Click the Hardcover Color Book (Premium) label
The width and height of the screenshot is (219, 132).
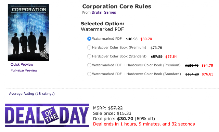coord(119,48)
